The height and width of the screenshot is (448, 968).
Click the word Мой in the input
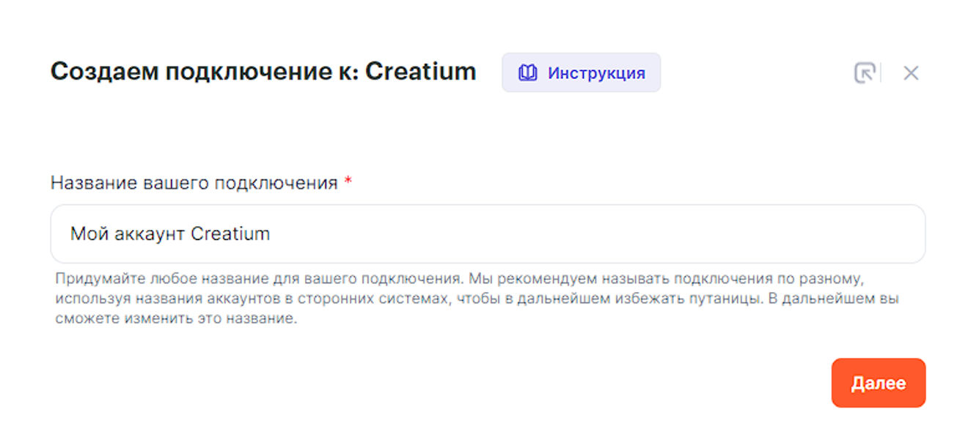(x=84, y=234)
